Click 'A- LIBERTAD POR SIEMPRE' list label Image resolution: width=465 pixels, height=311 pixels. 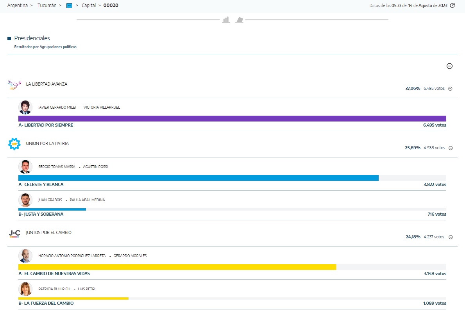click(x=46, y=125)
